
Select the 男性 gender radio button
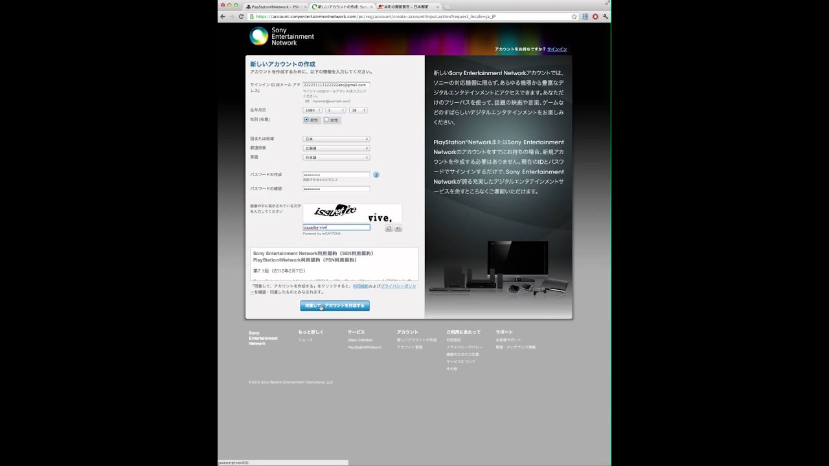coord(306,120)
